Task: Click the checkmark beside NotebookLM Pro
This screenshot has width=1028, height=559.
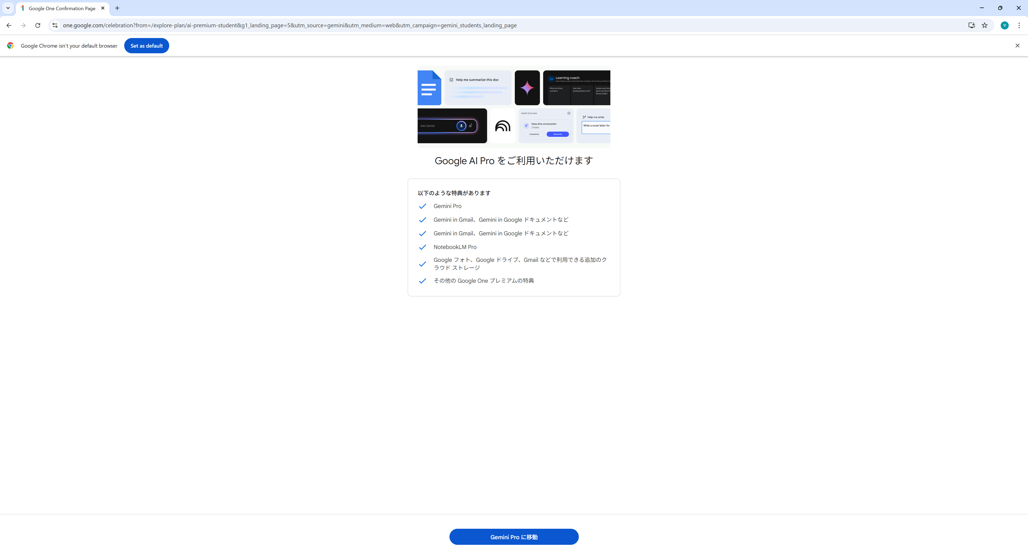Action: click(422, 247)
